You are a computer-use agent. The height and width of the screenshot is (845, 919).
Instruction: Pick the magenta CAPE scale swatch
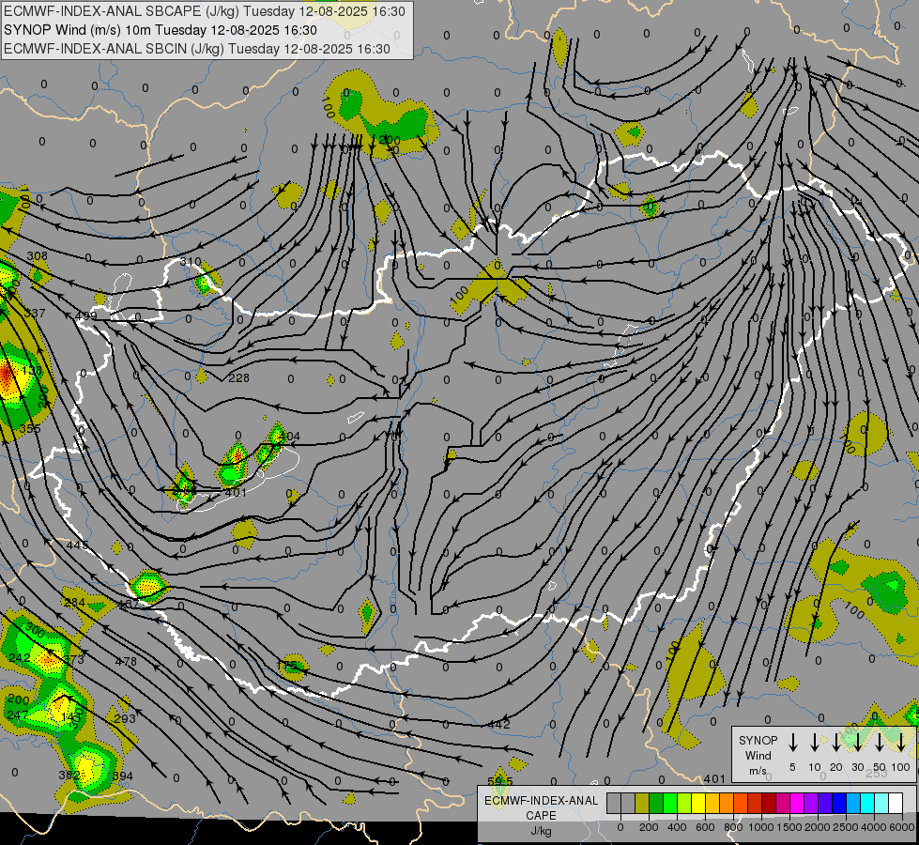point(797,804)
